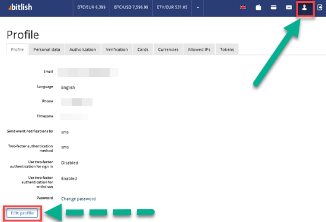
Task: Click the logout icon
Action: coord(319,8)
